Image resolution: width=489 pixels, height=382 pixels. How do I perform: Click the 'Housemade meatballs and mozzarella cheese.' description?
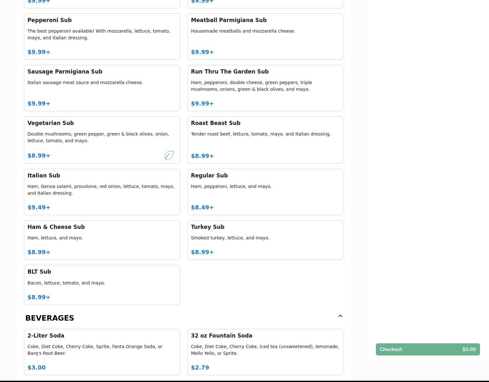[x=243, y=31]
